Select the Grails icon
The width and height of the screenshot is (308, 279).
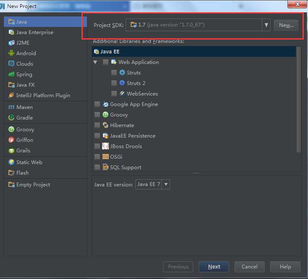coord(11,151)
